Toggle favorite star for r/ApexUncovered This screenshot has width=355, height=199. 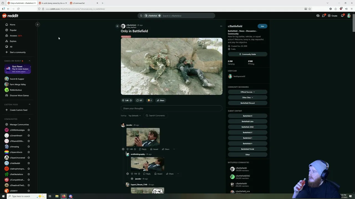[x=29, y=158]
